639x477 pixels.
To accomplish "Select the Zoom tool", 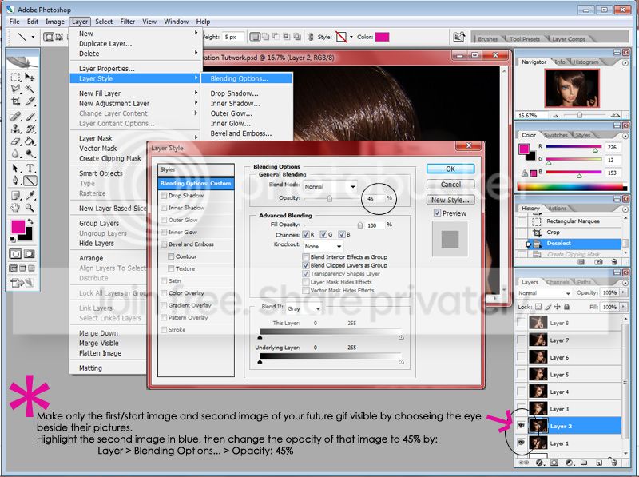I will 30,208.
